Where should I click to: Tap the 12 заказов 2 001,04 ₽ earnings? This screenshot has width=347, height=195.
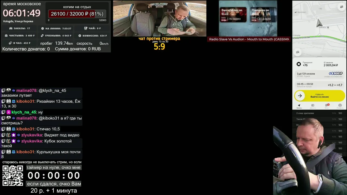(x=331, y=64)
